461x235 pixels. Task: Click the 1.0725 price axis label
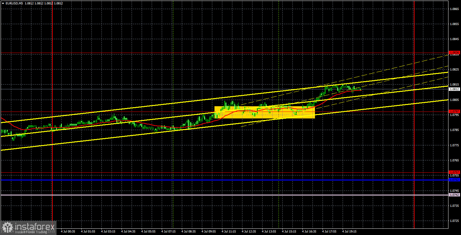coord(454,221)
